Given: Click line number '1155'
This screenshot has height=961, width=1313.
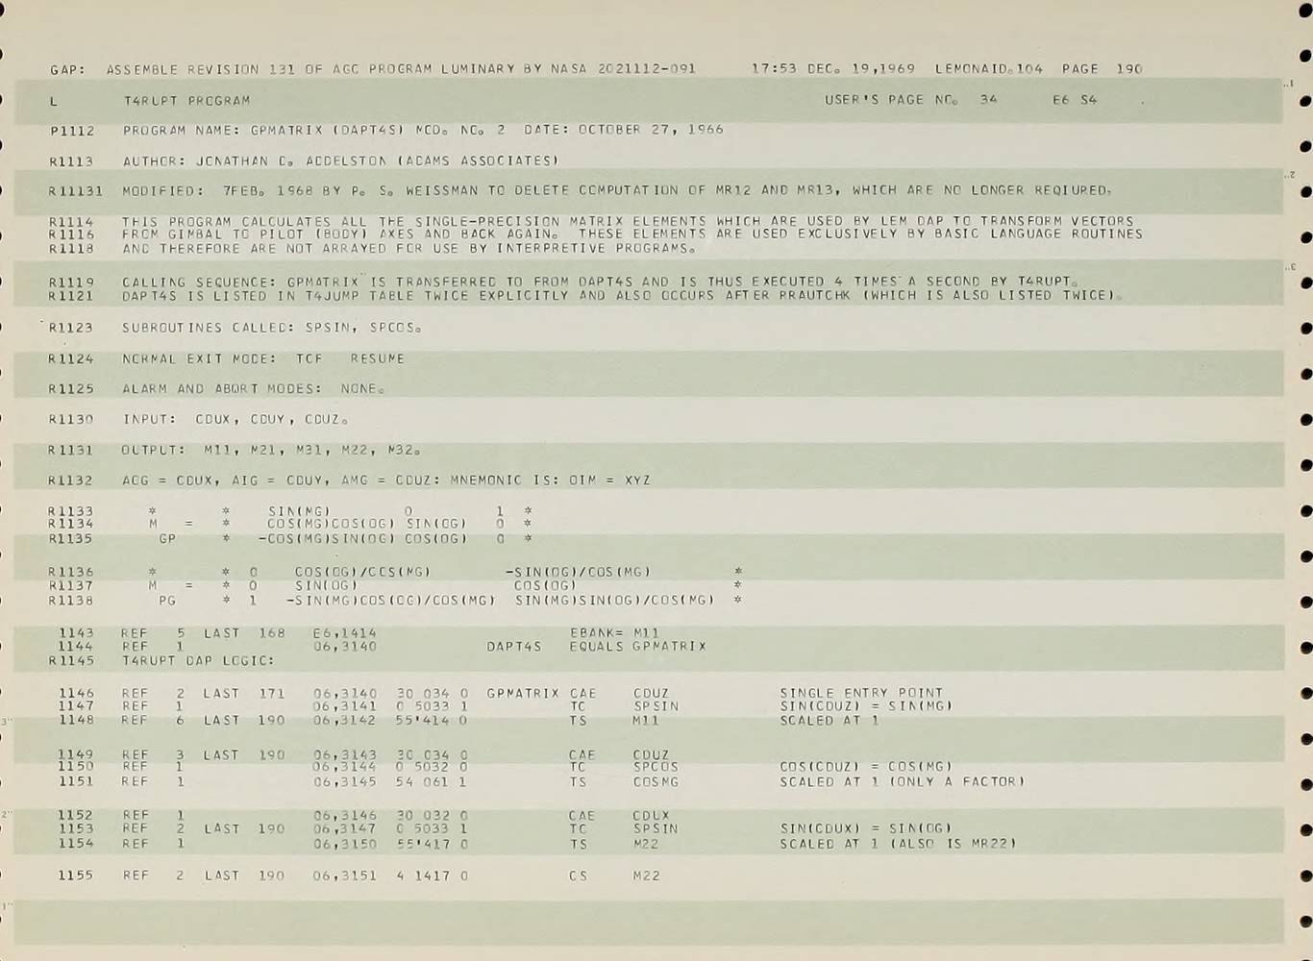Looking at the screenshot, I should point(76,875).
